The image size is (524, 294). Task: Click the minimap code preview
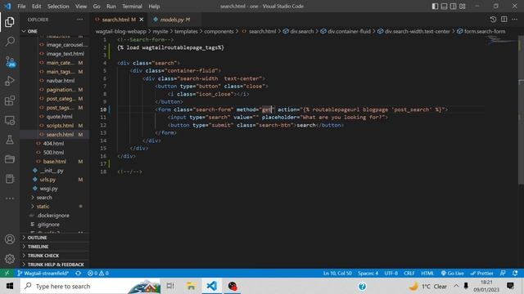pos(502,41)
